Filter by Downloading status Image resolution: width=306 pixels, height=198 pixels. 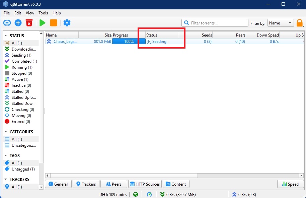click(21, 49)
